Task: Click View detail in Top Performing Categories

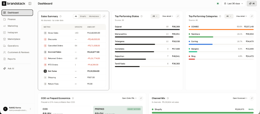Action: (x=241, y=16)
